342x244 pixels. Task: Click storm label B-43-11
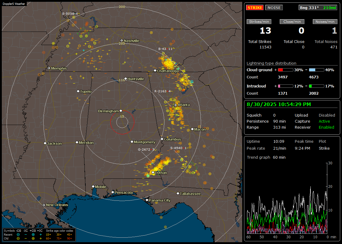166,49
